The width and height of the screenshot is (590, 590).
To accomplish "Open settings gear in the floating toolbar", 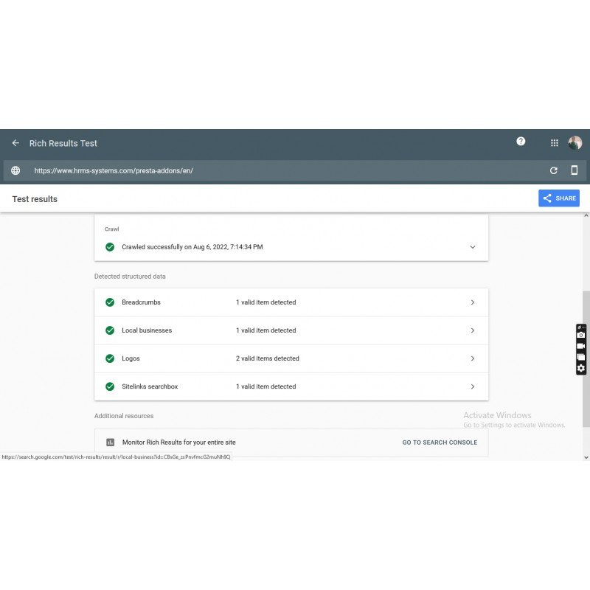I will point(581,368).
